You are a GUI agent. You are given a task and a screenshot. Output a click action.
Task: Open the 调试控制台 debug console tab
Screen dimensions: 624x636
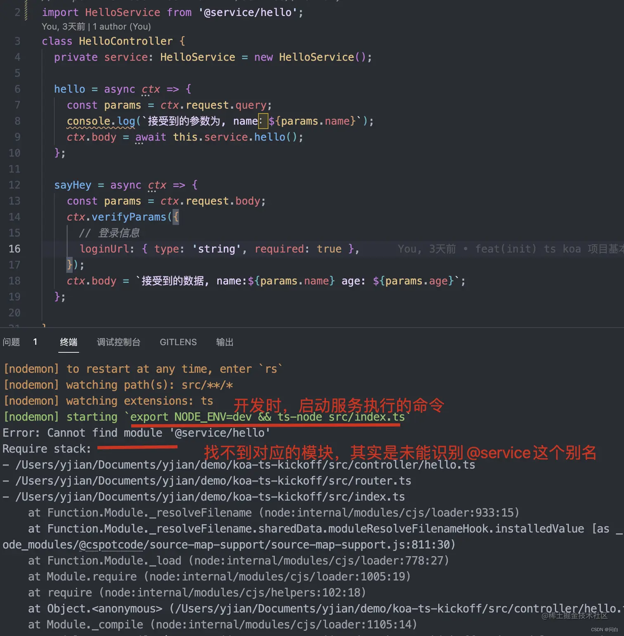(x=118, y=342)
